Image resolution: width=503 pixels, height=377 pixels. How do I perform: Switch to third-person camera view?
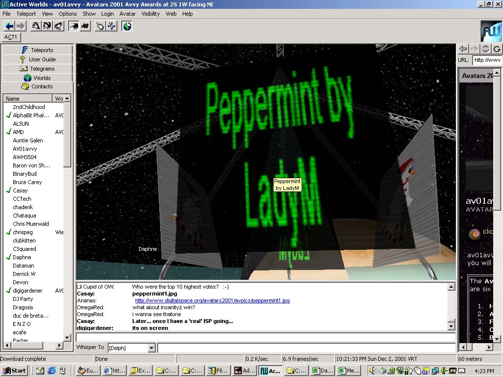(85, 26)
